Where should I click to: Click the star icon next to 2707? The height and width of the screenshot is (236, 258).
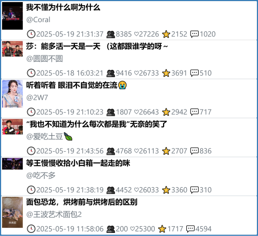coord(166,151)
